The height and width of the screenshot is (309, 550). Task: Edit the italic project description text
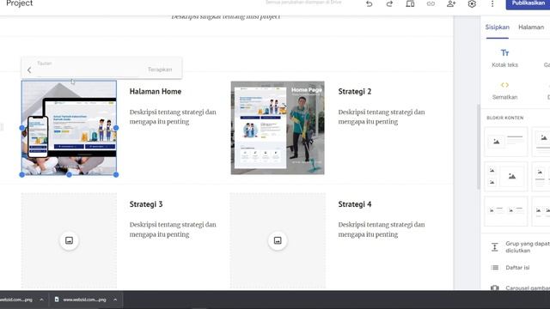click(x=225, y=17)
